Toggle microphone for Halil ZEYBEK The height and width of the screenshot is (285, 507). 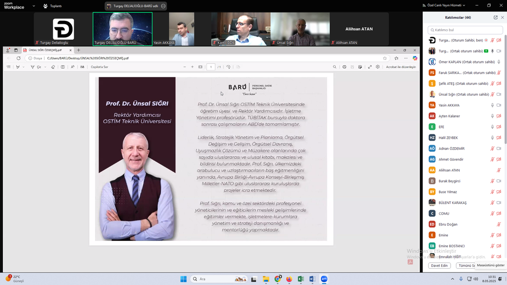(493, 138)
